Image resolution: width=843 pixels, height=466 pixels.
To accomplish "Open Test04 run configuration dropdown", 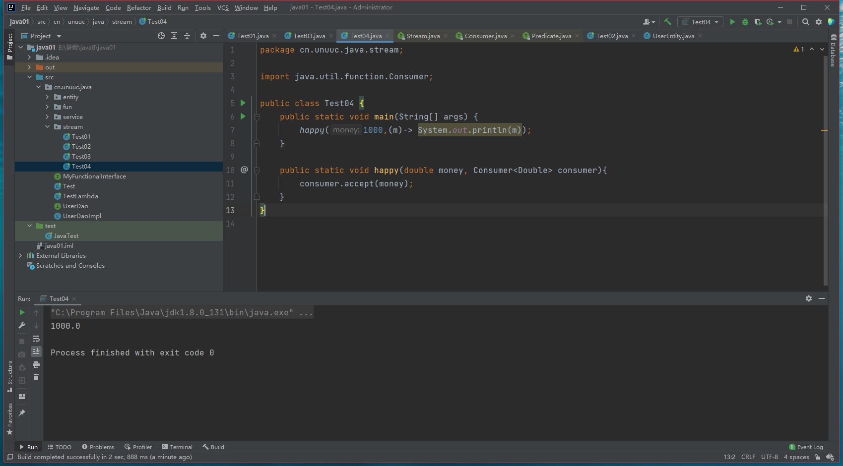I will 700,22.
